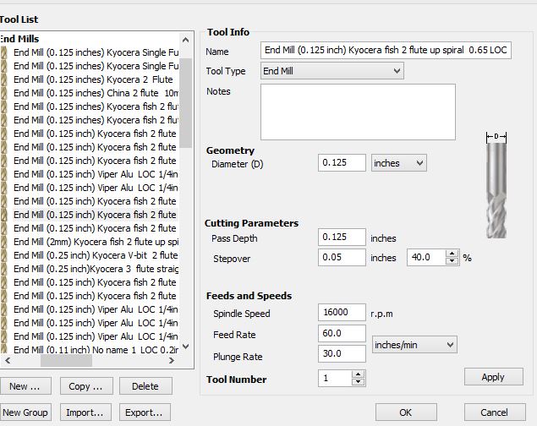Click the OK button
The width and height of the screenshot is (537, 426).
pyautogui.click(x=405, y=412)
